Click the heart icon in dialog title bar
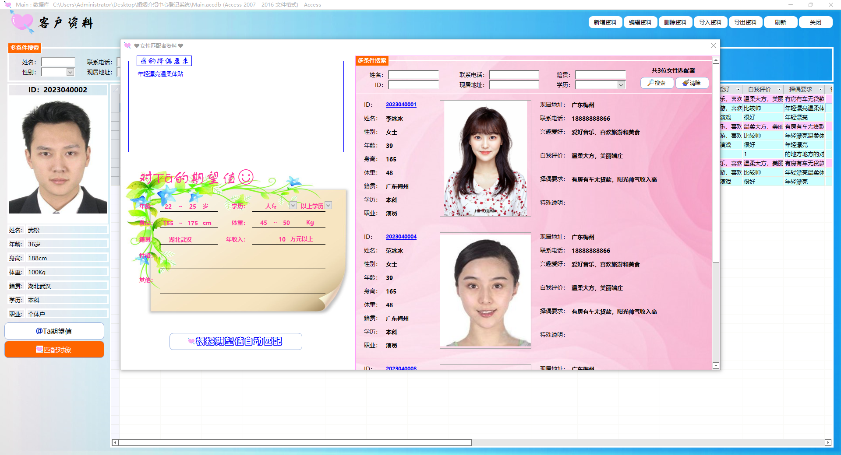Viewport: 841px width, 455px height. (x=127, y=45)
